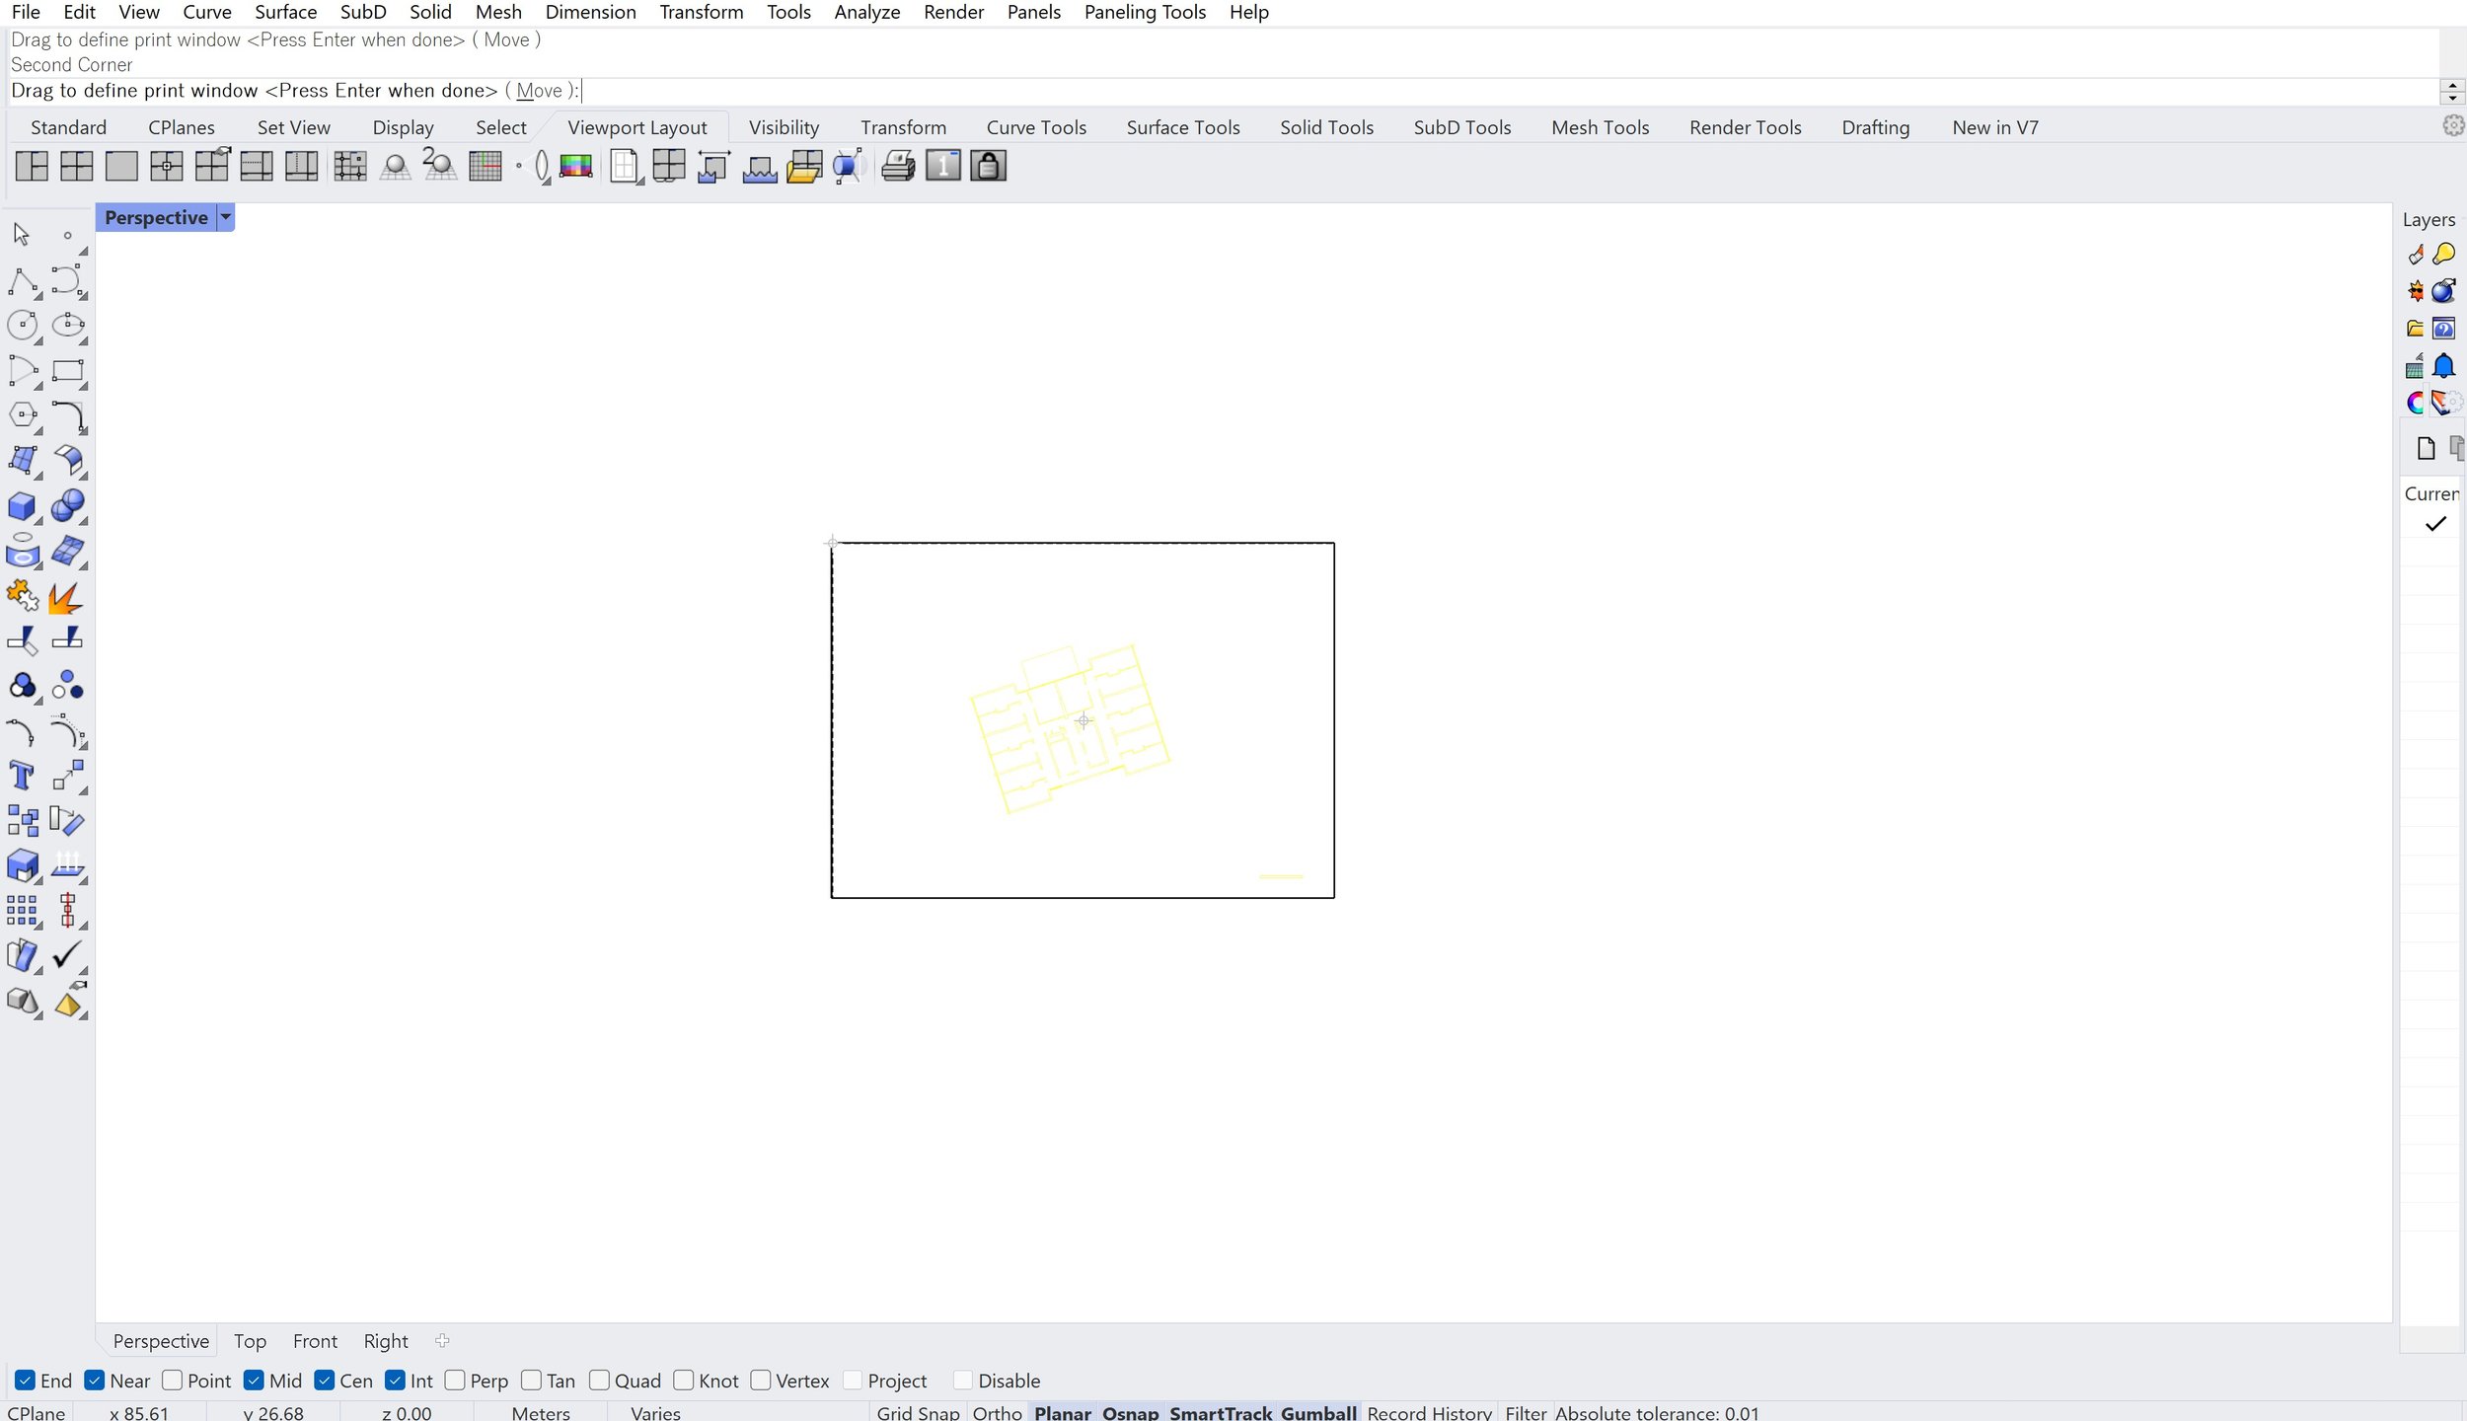This screenshot has width=2467, height=1421.
Task: Open the help panel icon in sidebar
Action: (2444, 329)
